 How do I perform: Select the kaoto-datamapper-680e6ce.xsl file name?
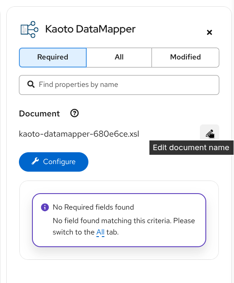[x=79, y=134]
